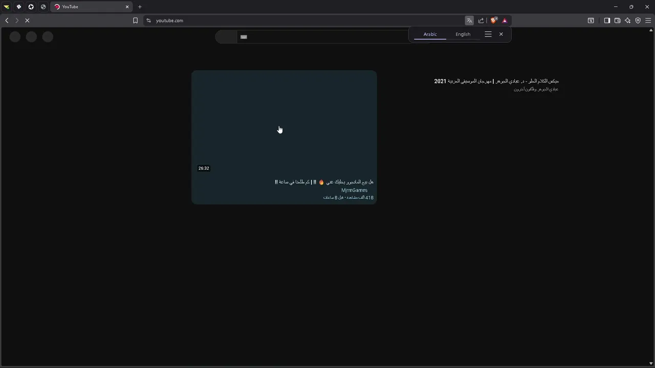Open the 2021 music festival video title

tap(496, 81)
